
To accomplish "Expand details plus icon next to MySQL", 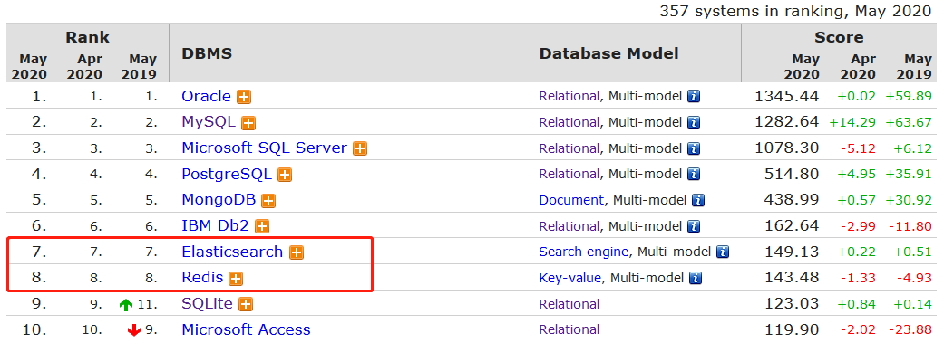I will click(x=248, y=123).
